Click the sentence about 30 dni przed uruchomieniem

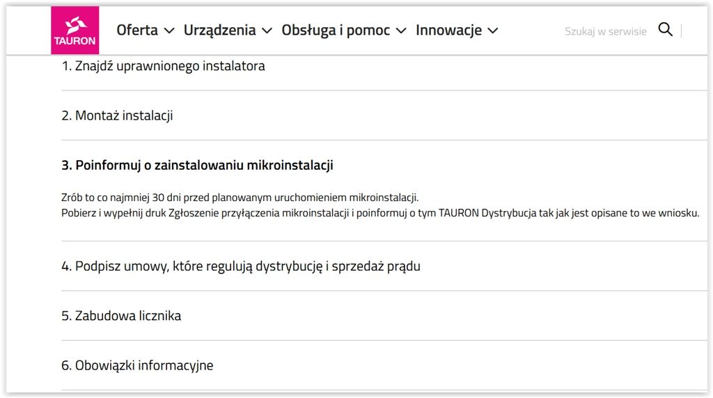[x=240, y=197]
